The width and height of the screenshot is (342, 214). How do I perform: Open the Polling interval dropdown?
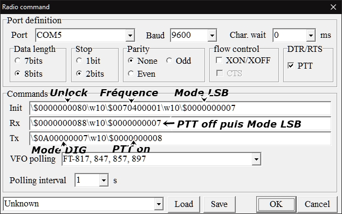(104, 180)
